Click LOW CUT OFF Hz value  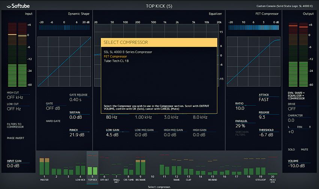[x=14, y=109]
